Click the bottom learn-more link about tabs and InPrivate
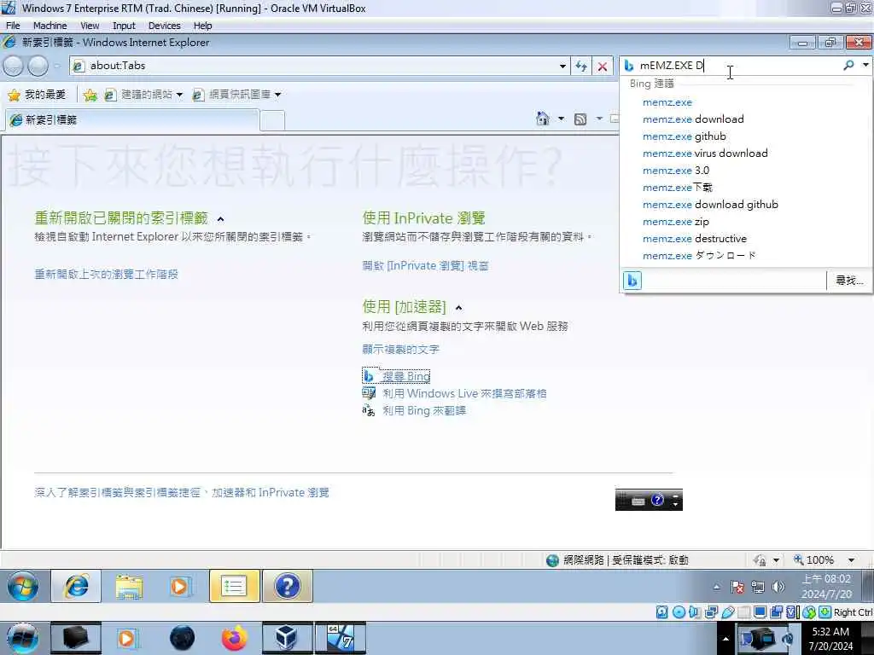This screenshot has height=655, width=874. 182,492
